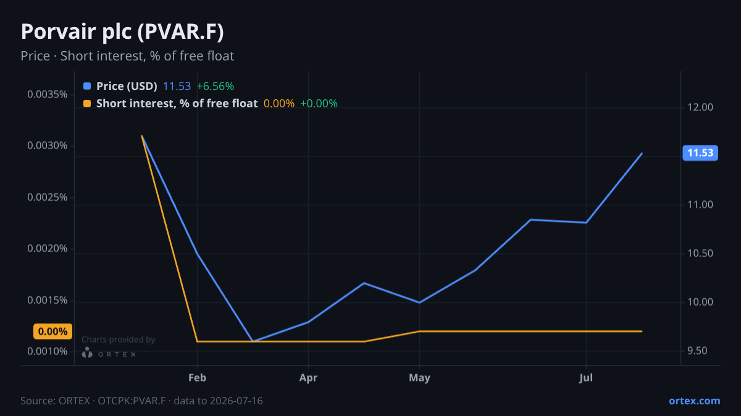Click the Porvair plc (PVAR.F) title
The width and height of the screenshot is (741, 416).
pyautogui.click(x=122, y=32)
